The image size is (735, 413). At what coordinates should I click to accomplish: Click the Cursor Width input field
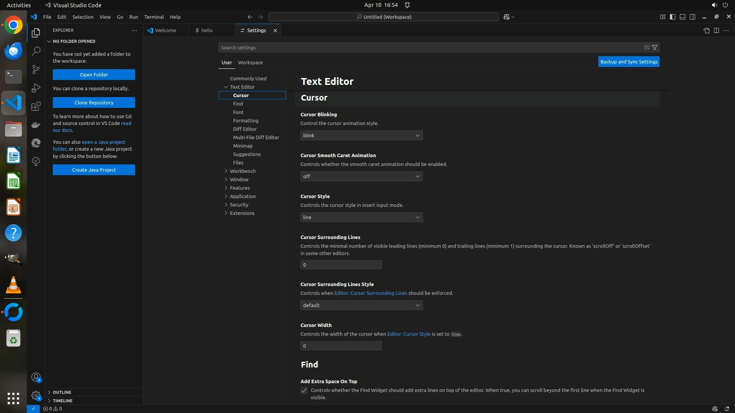(x=341, y=346)
